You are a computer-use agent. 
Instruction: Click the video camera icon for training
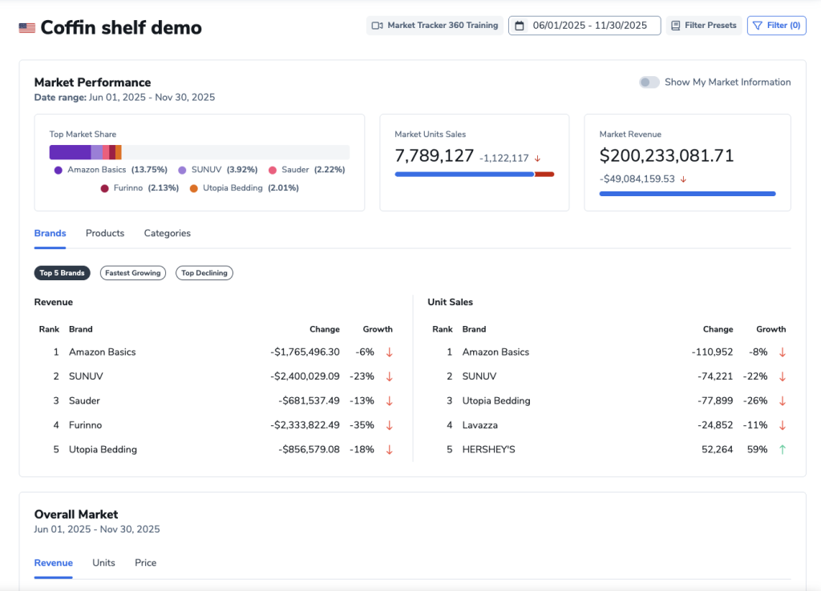pyautogui.click(x=378, y=26)
